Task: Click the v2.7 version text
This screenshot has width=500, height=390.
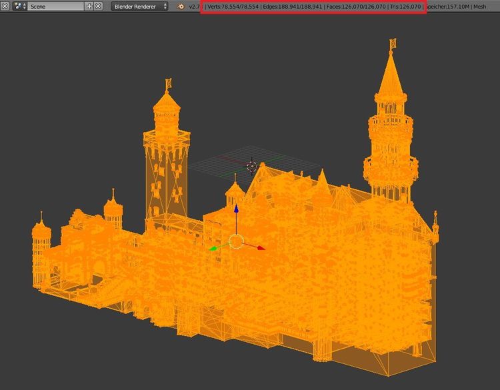Action: click(194, 7)
